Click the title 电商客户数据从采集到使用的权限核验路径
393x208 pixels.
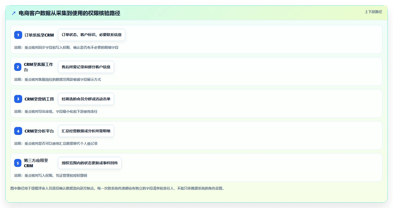69,13
